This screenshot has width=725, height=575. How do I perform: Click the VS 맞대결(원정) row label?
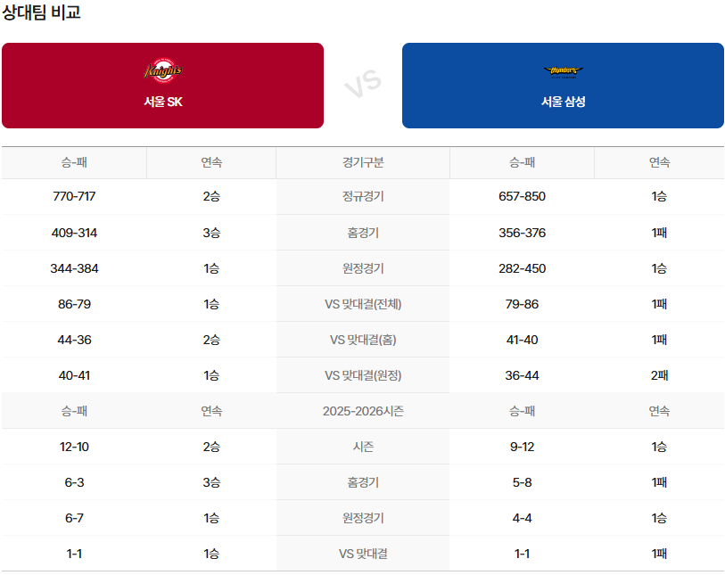[363, 375]
